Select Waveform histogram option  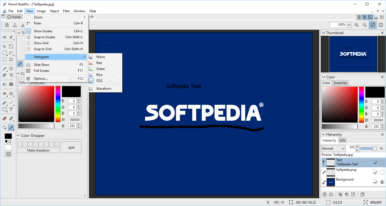(x=105, y=89)
